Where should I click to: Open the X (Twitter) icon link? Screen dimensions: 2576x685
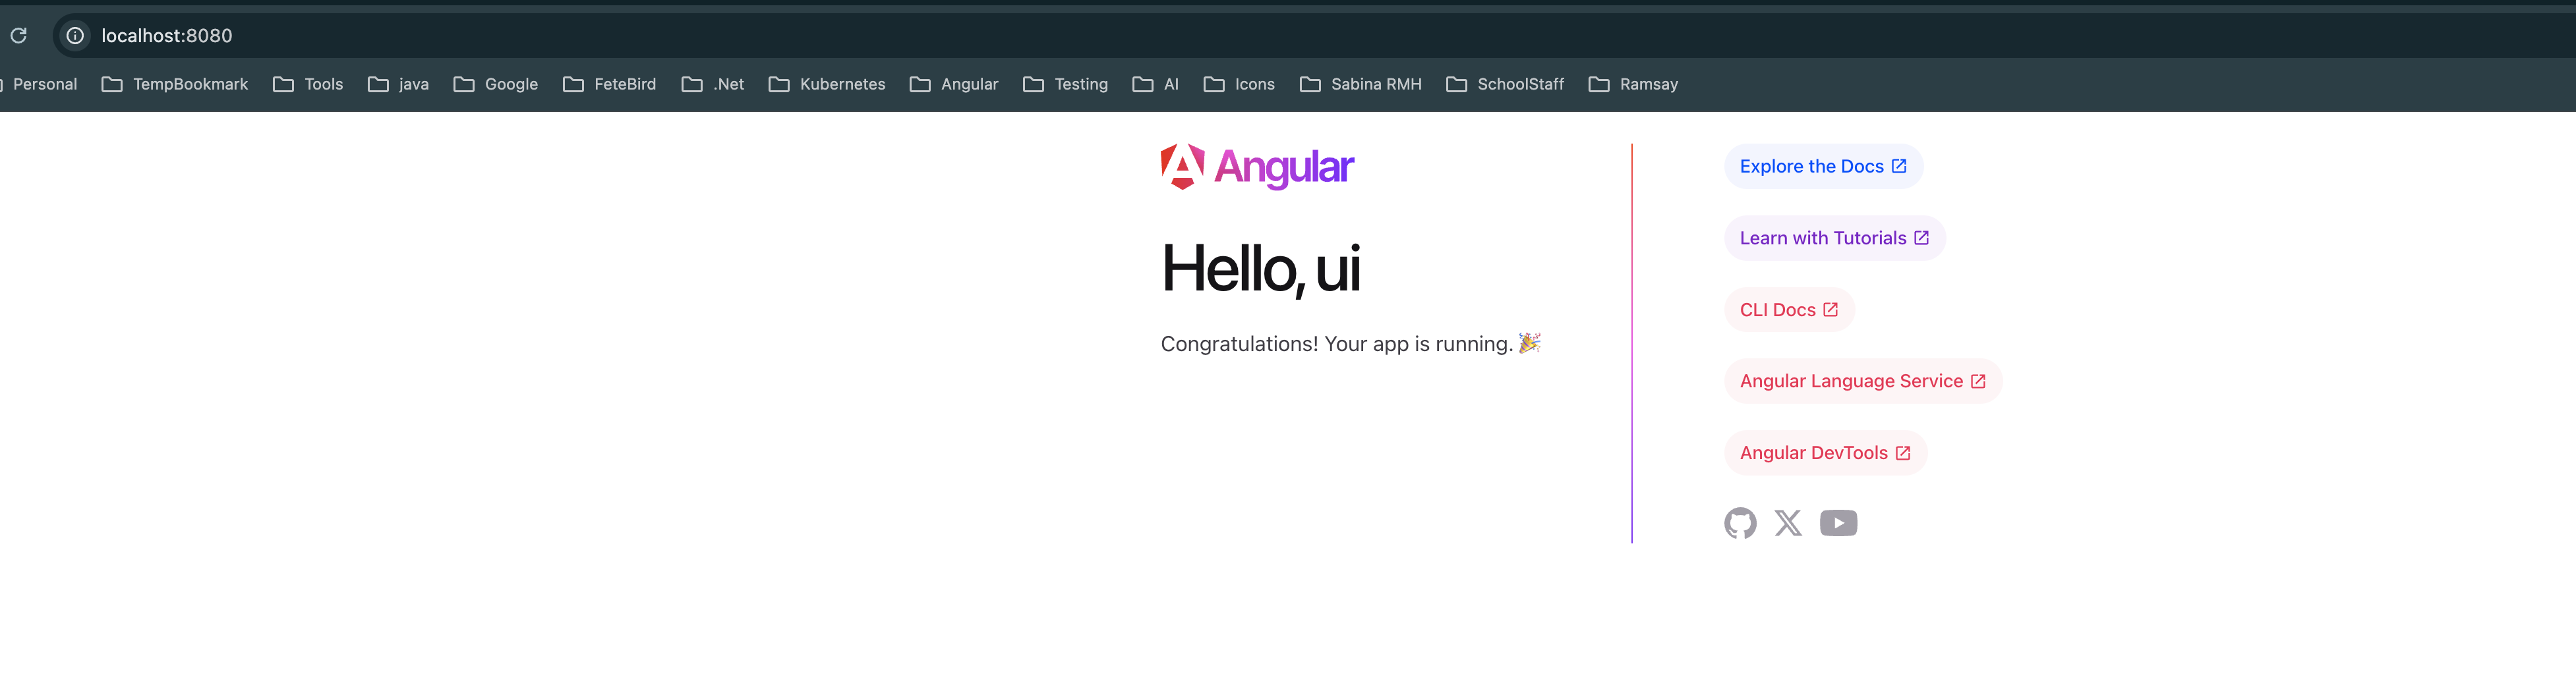[x=1788, y=523]
